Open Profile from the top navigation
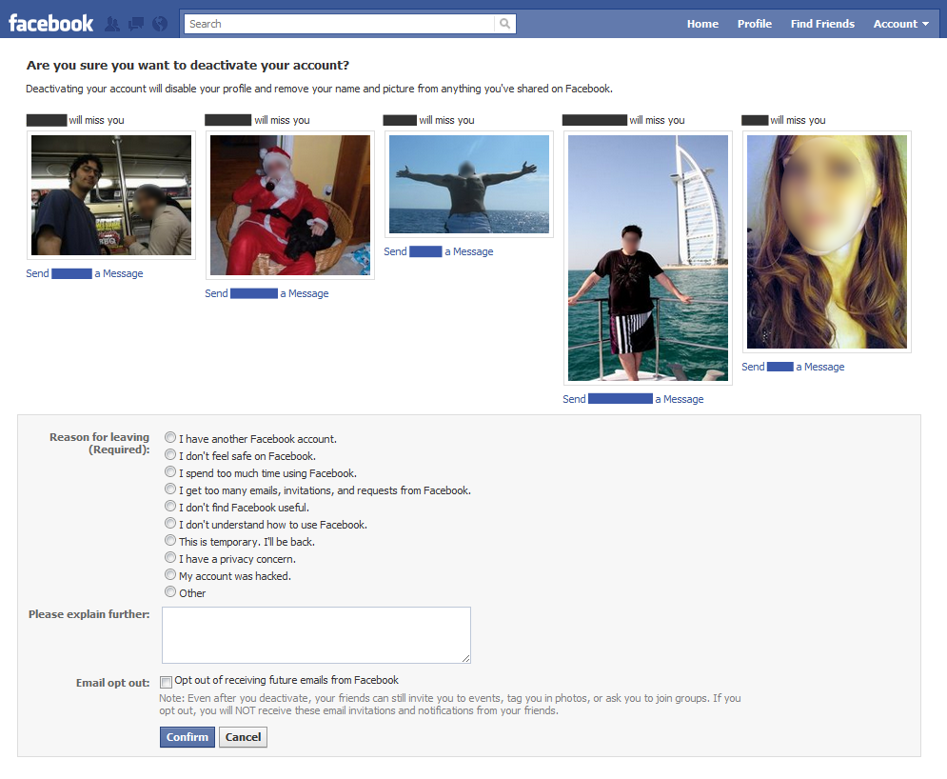947x779 pixels. (x=754, y=24)
